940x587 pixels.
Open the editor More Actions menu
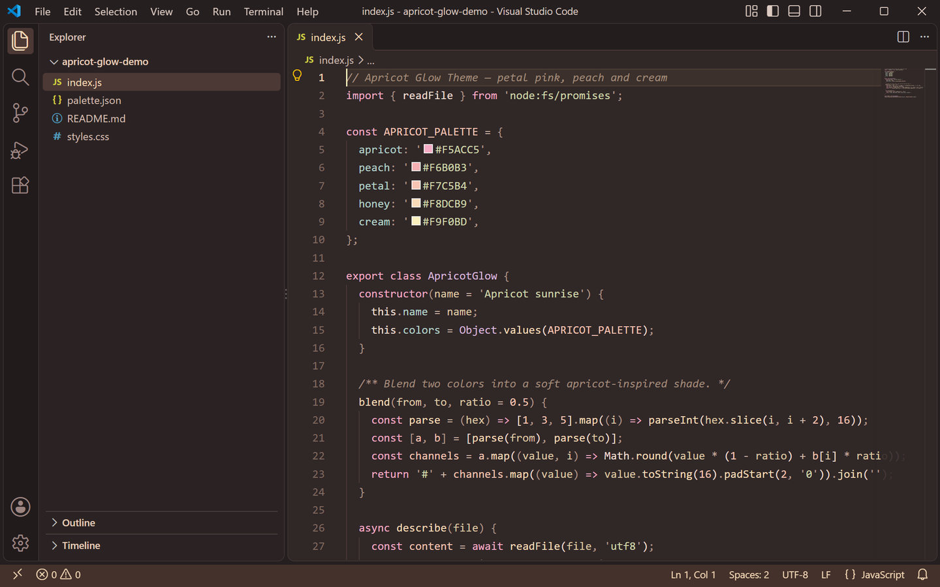(924, 37)
